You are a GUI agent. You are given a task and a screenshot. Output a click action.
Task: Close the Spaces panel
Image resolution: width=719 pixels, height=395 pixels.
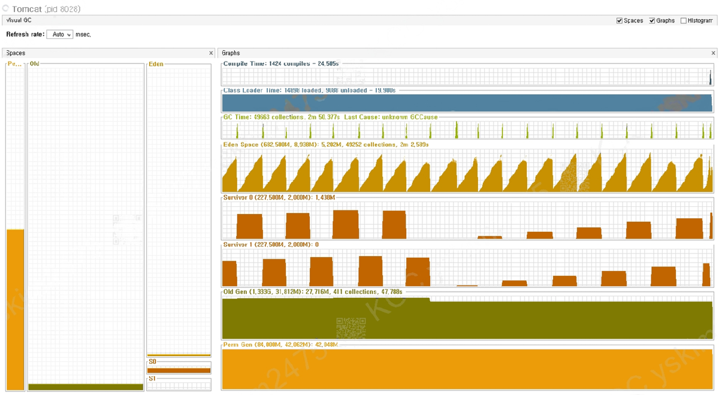(211, 53)
